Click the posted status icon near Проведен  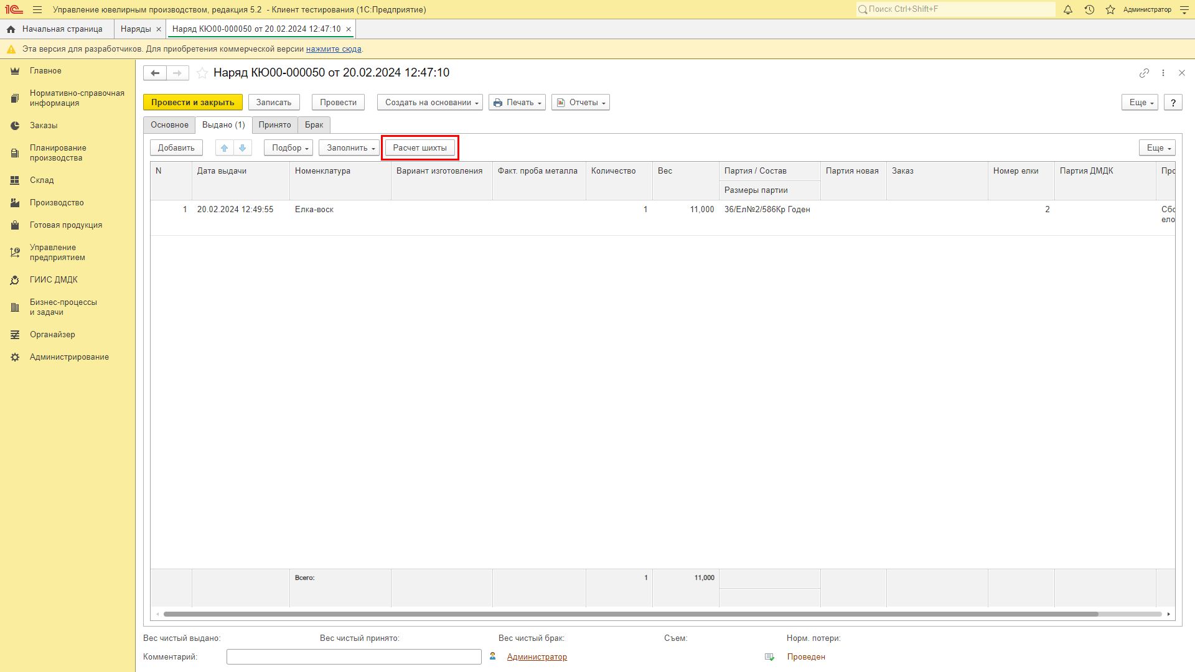point(770,657)
